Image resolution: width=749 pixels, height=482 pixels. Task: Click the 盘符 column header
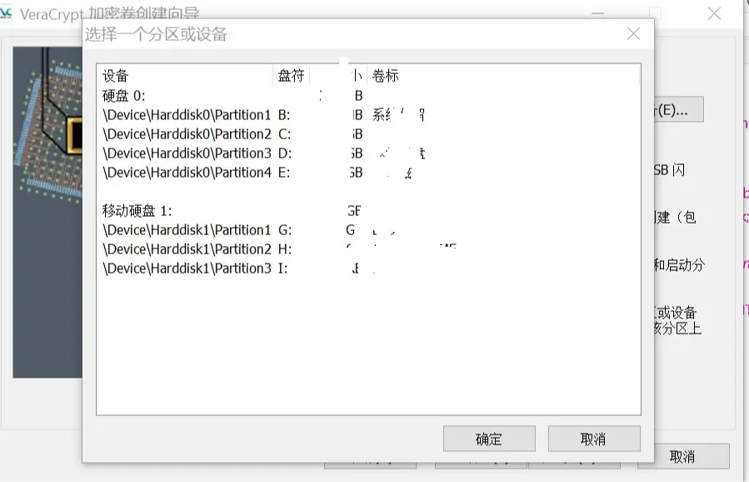coord(292,76)
